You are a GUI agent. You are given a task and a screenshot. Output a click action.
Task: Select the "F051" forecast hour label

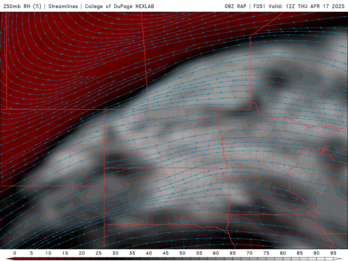click(259, 6)
